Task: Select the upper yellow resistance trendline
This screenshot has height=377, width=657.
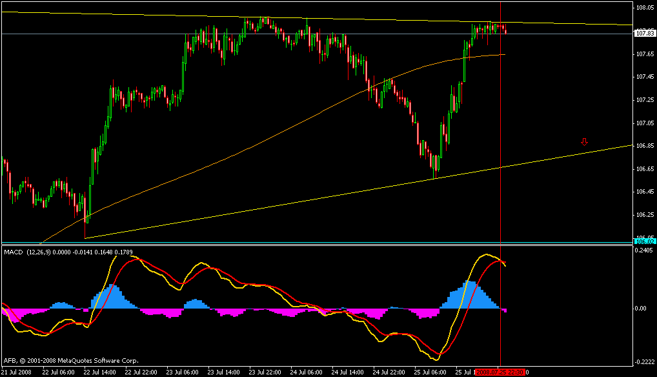Action: point(387,21)
